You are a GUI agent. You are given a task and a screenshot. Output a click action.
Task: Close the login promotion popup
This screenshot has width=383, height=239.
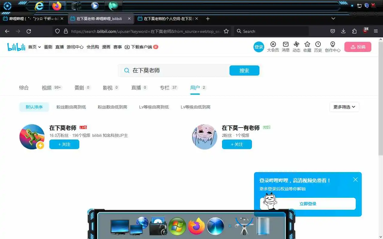pyautogui.click(x=355, y=180)
